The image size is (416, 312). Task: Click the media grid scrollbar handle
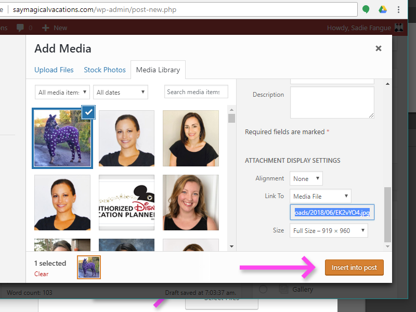click(x=231, y=119)
